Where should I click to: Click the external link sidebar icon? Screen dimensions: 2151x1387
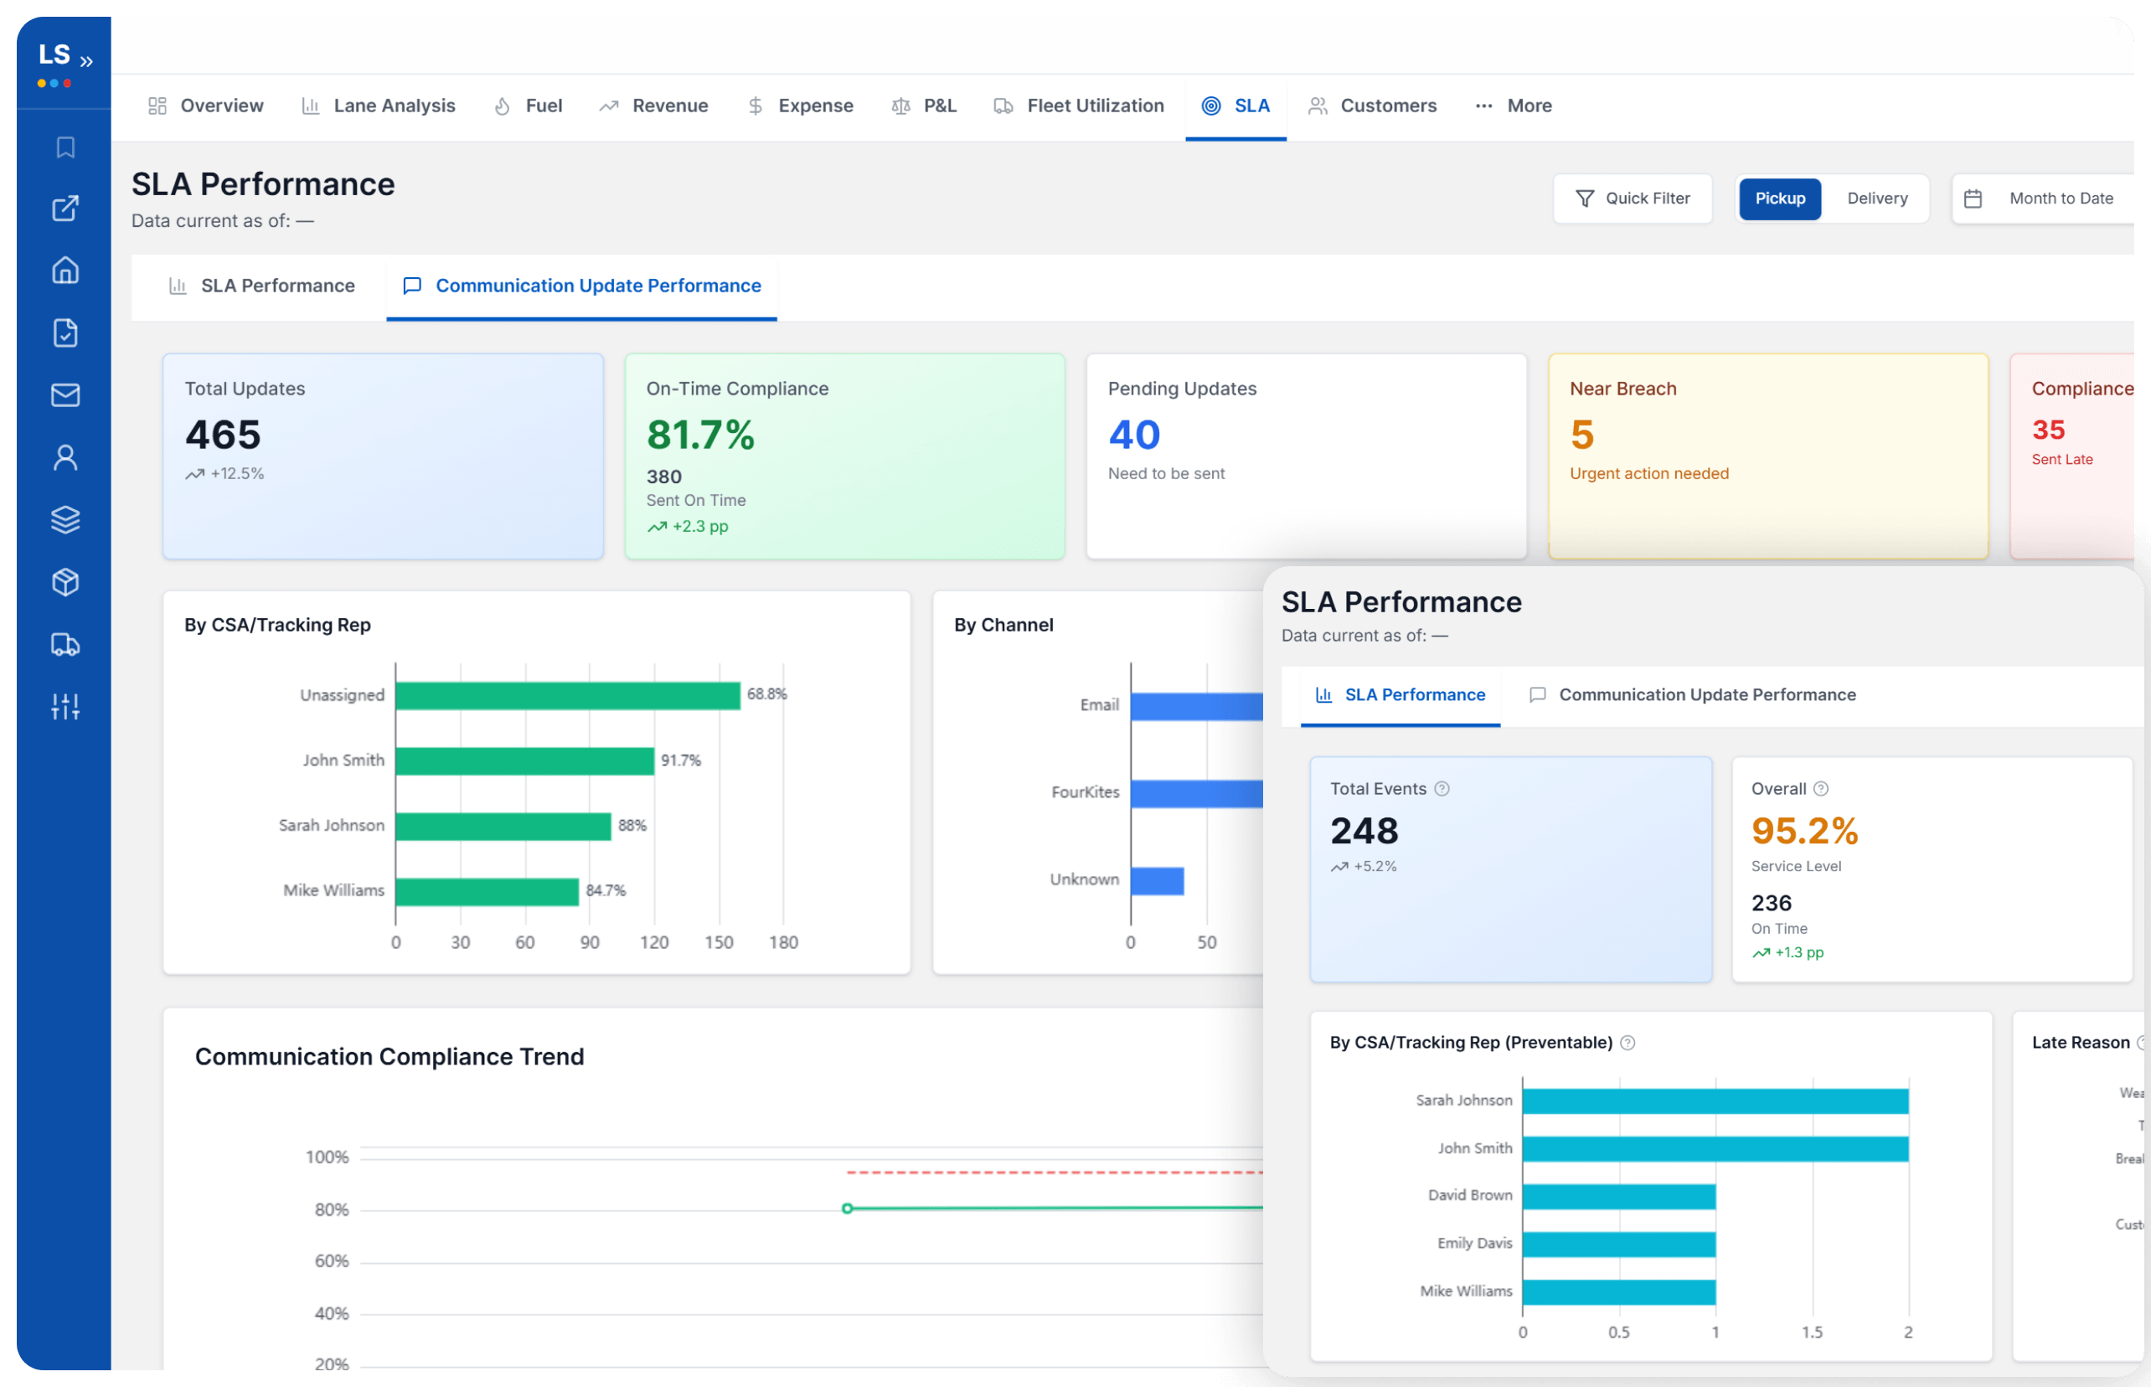pos(64,208)
